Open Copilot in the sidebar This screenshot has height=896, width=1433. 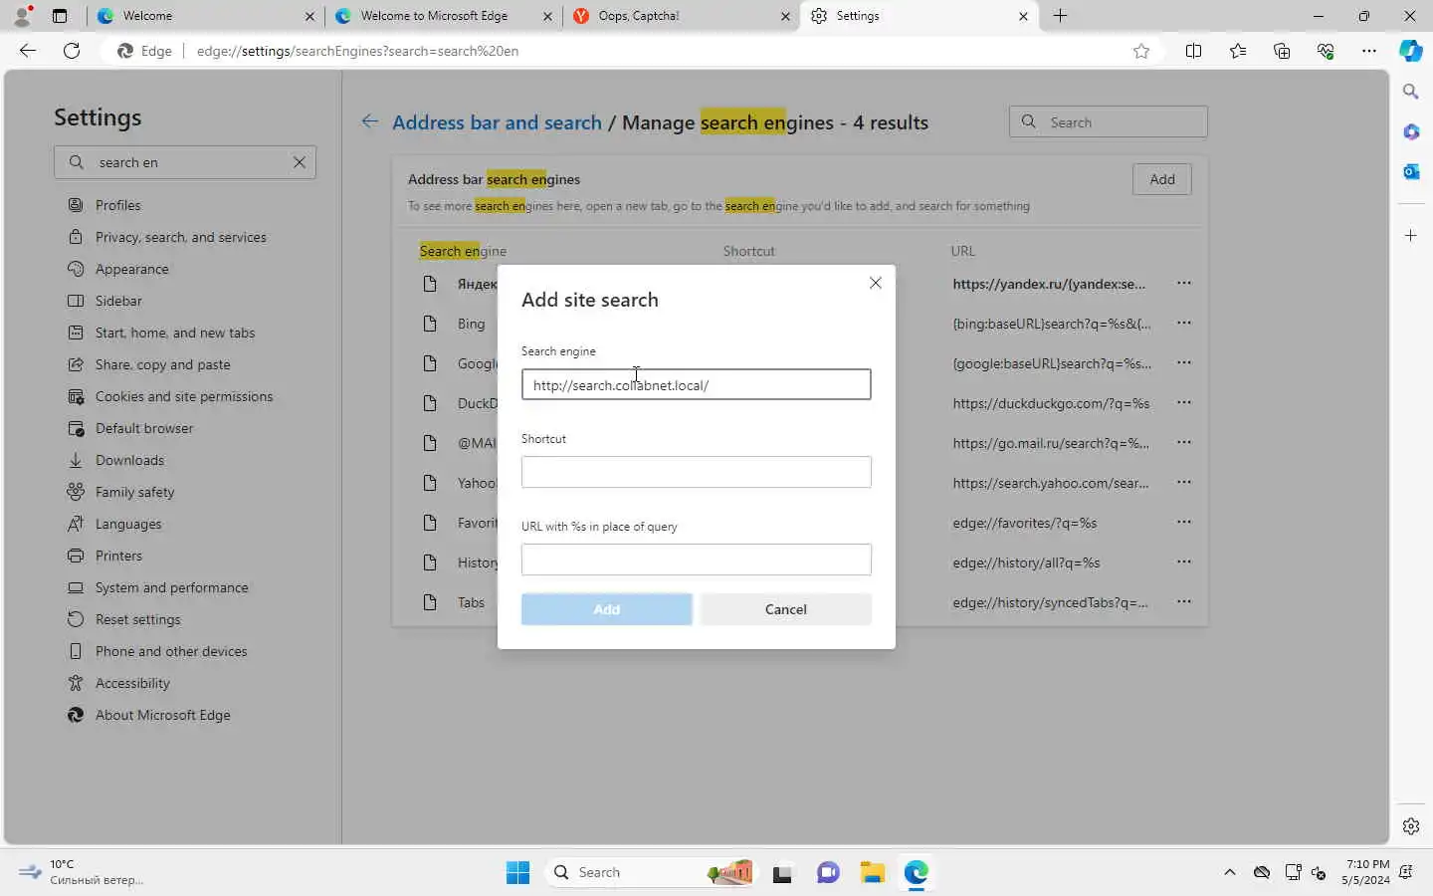[1411, 51]
